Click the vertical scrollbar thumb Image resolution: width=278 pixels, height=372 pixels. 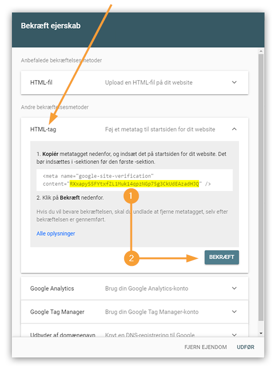261,187
